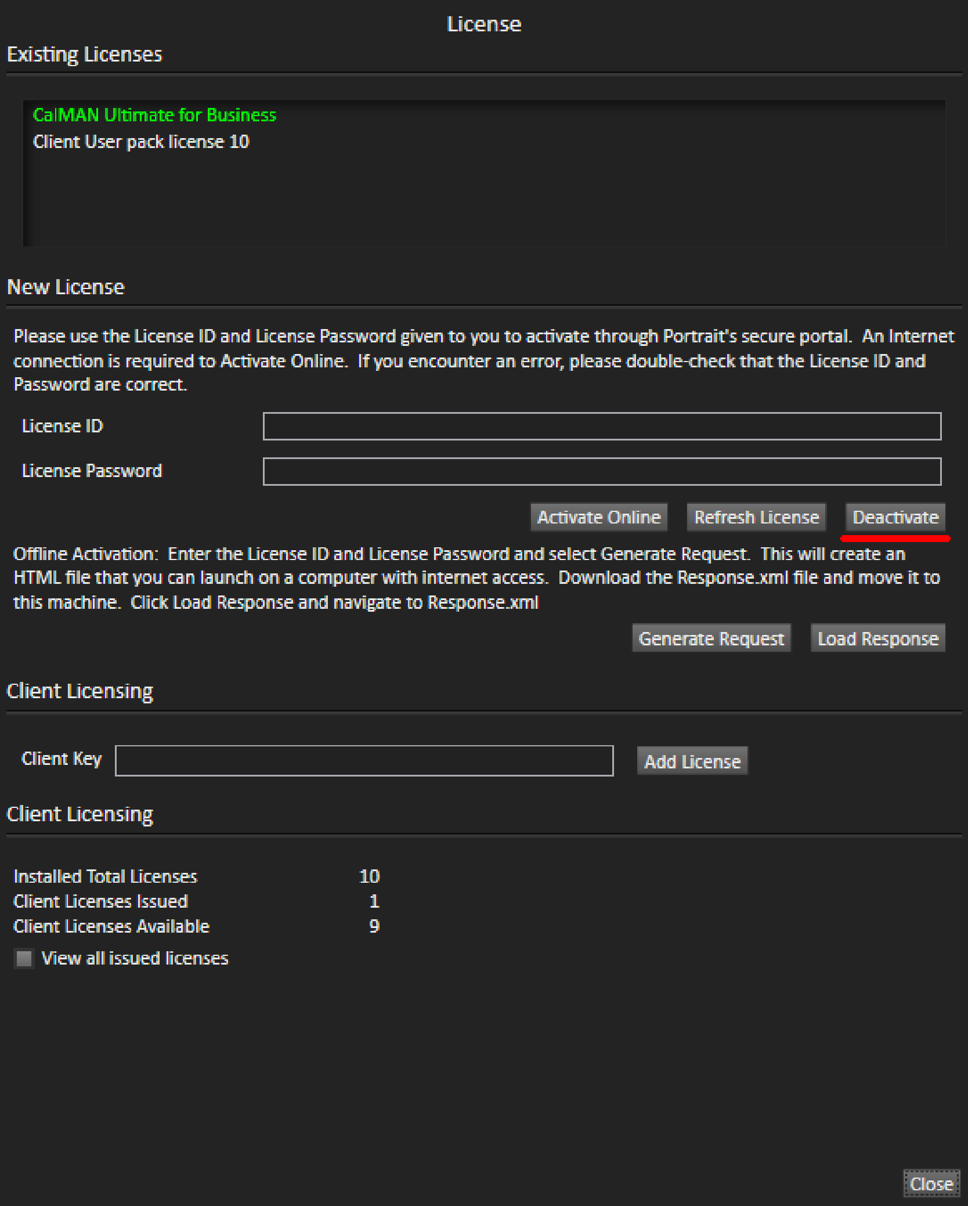Focus the Client Key input field

(364, 761)
